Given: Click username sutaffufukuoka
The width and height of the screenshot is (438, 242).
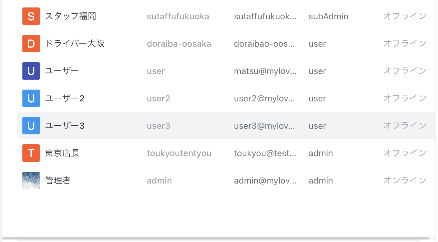Looking at the screenshot, I should click(178, 16).
